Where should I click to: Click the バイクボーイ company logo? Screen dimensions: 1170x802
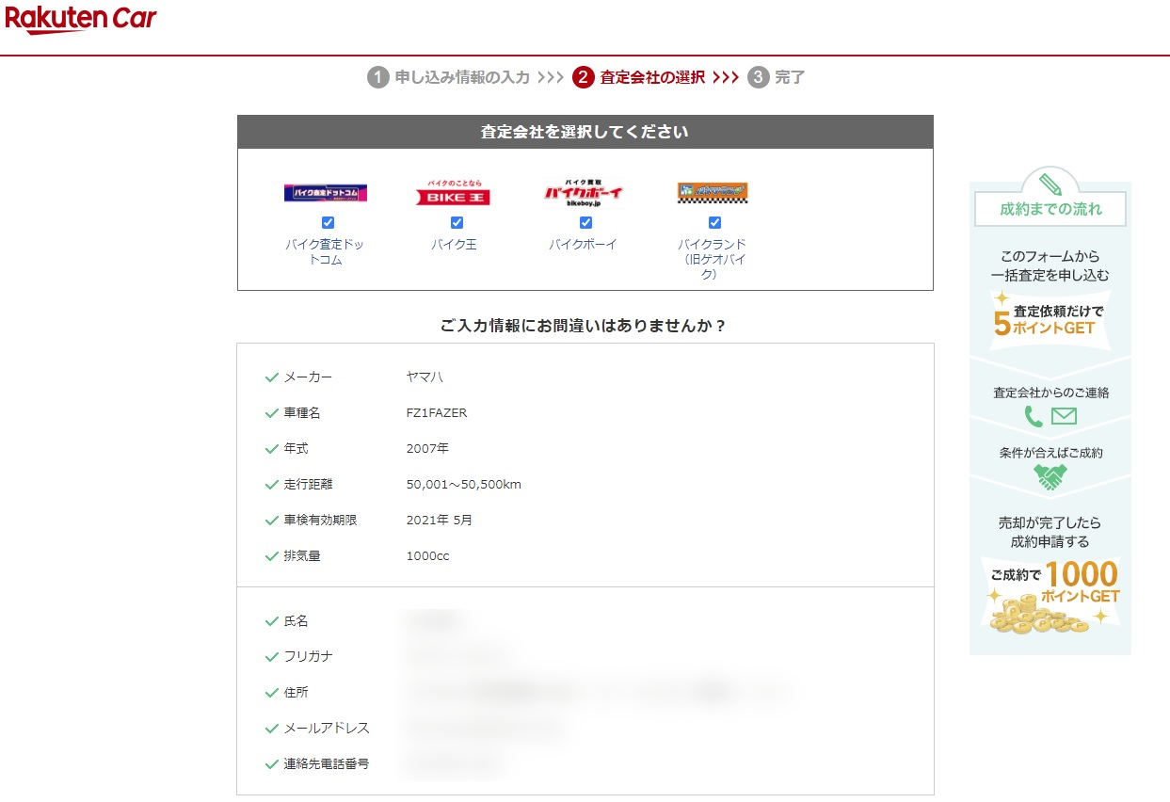tap(584, 193)
